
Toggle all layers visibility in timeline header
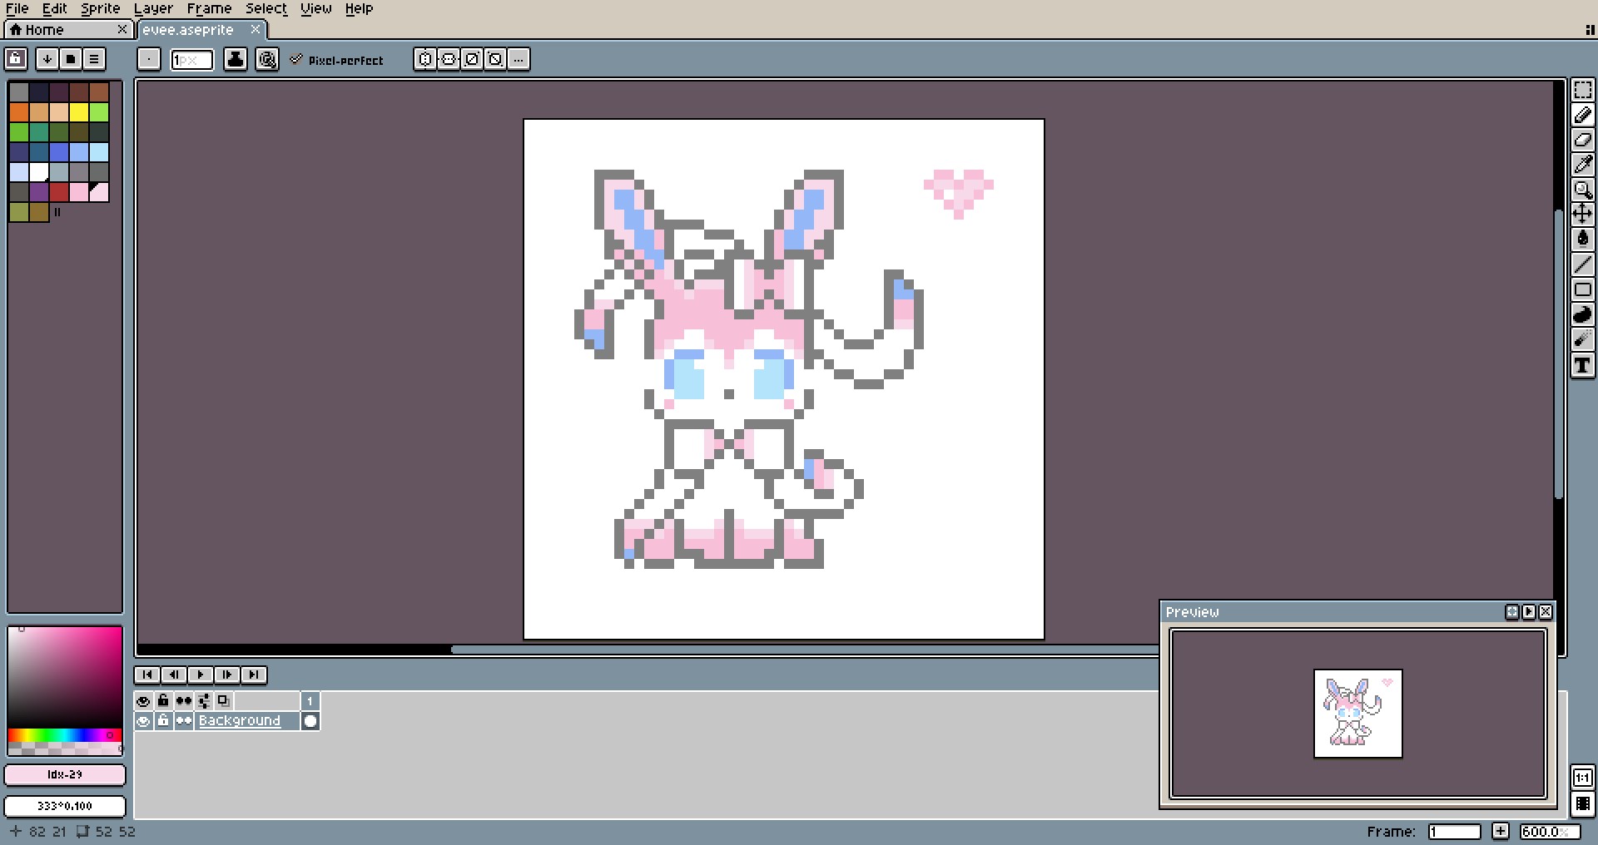tap(143, 701)
